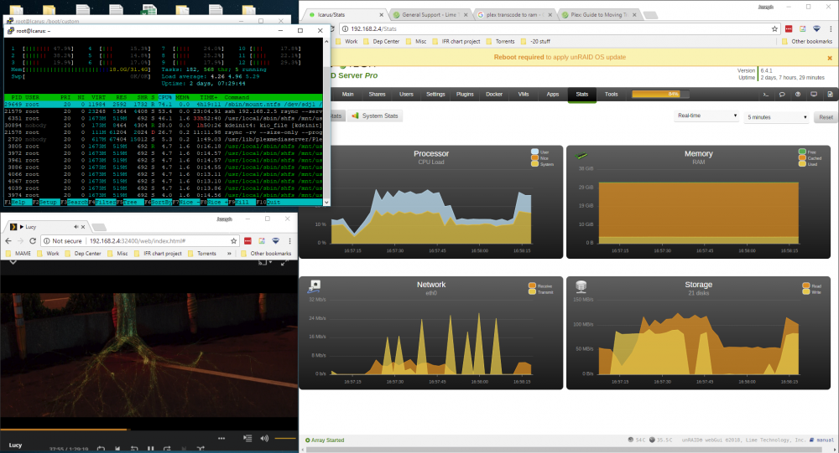Open the Plex play queue icon

pos(248,438)
